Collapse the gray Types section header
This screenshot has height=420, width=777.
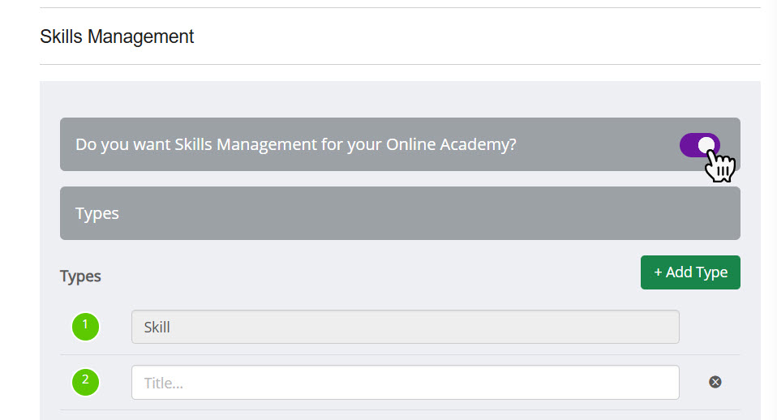[399, 213]
